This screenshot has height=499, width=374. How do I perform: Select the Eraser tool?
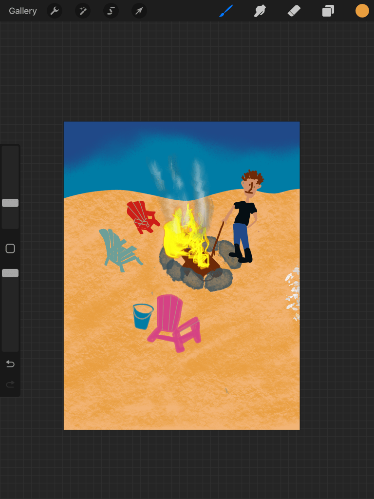tap(294, 11)
